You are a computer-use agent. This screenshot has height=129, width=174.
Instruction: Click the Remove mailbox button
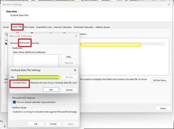point(69,63)
